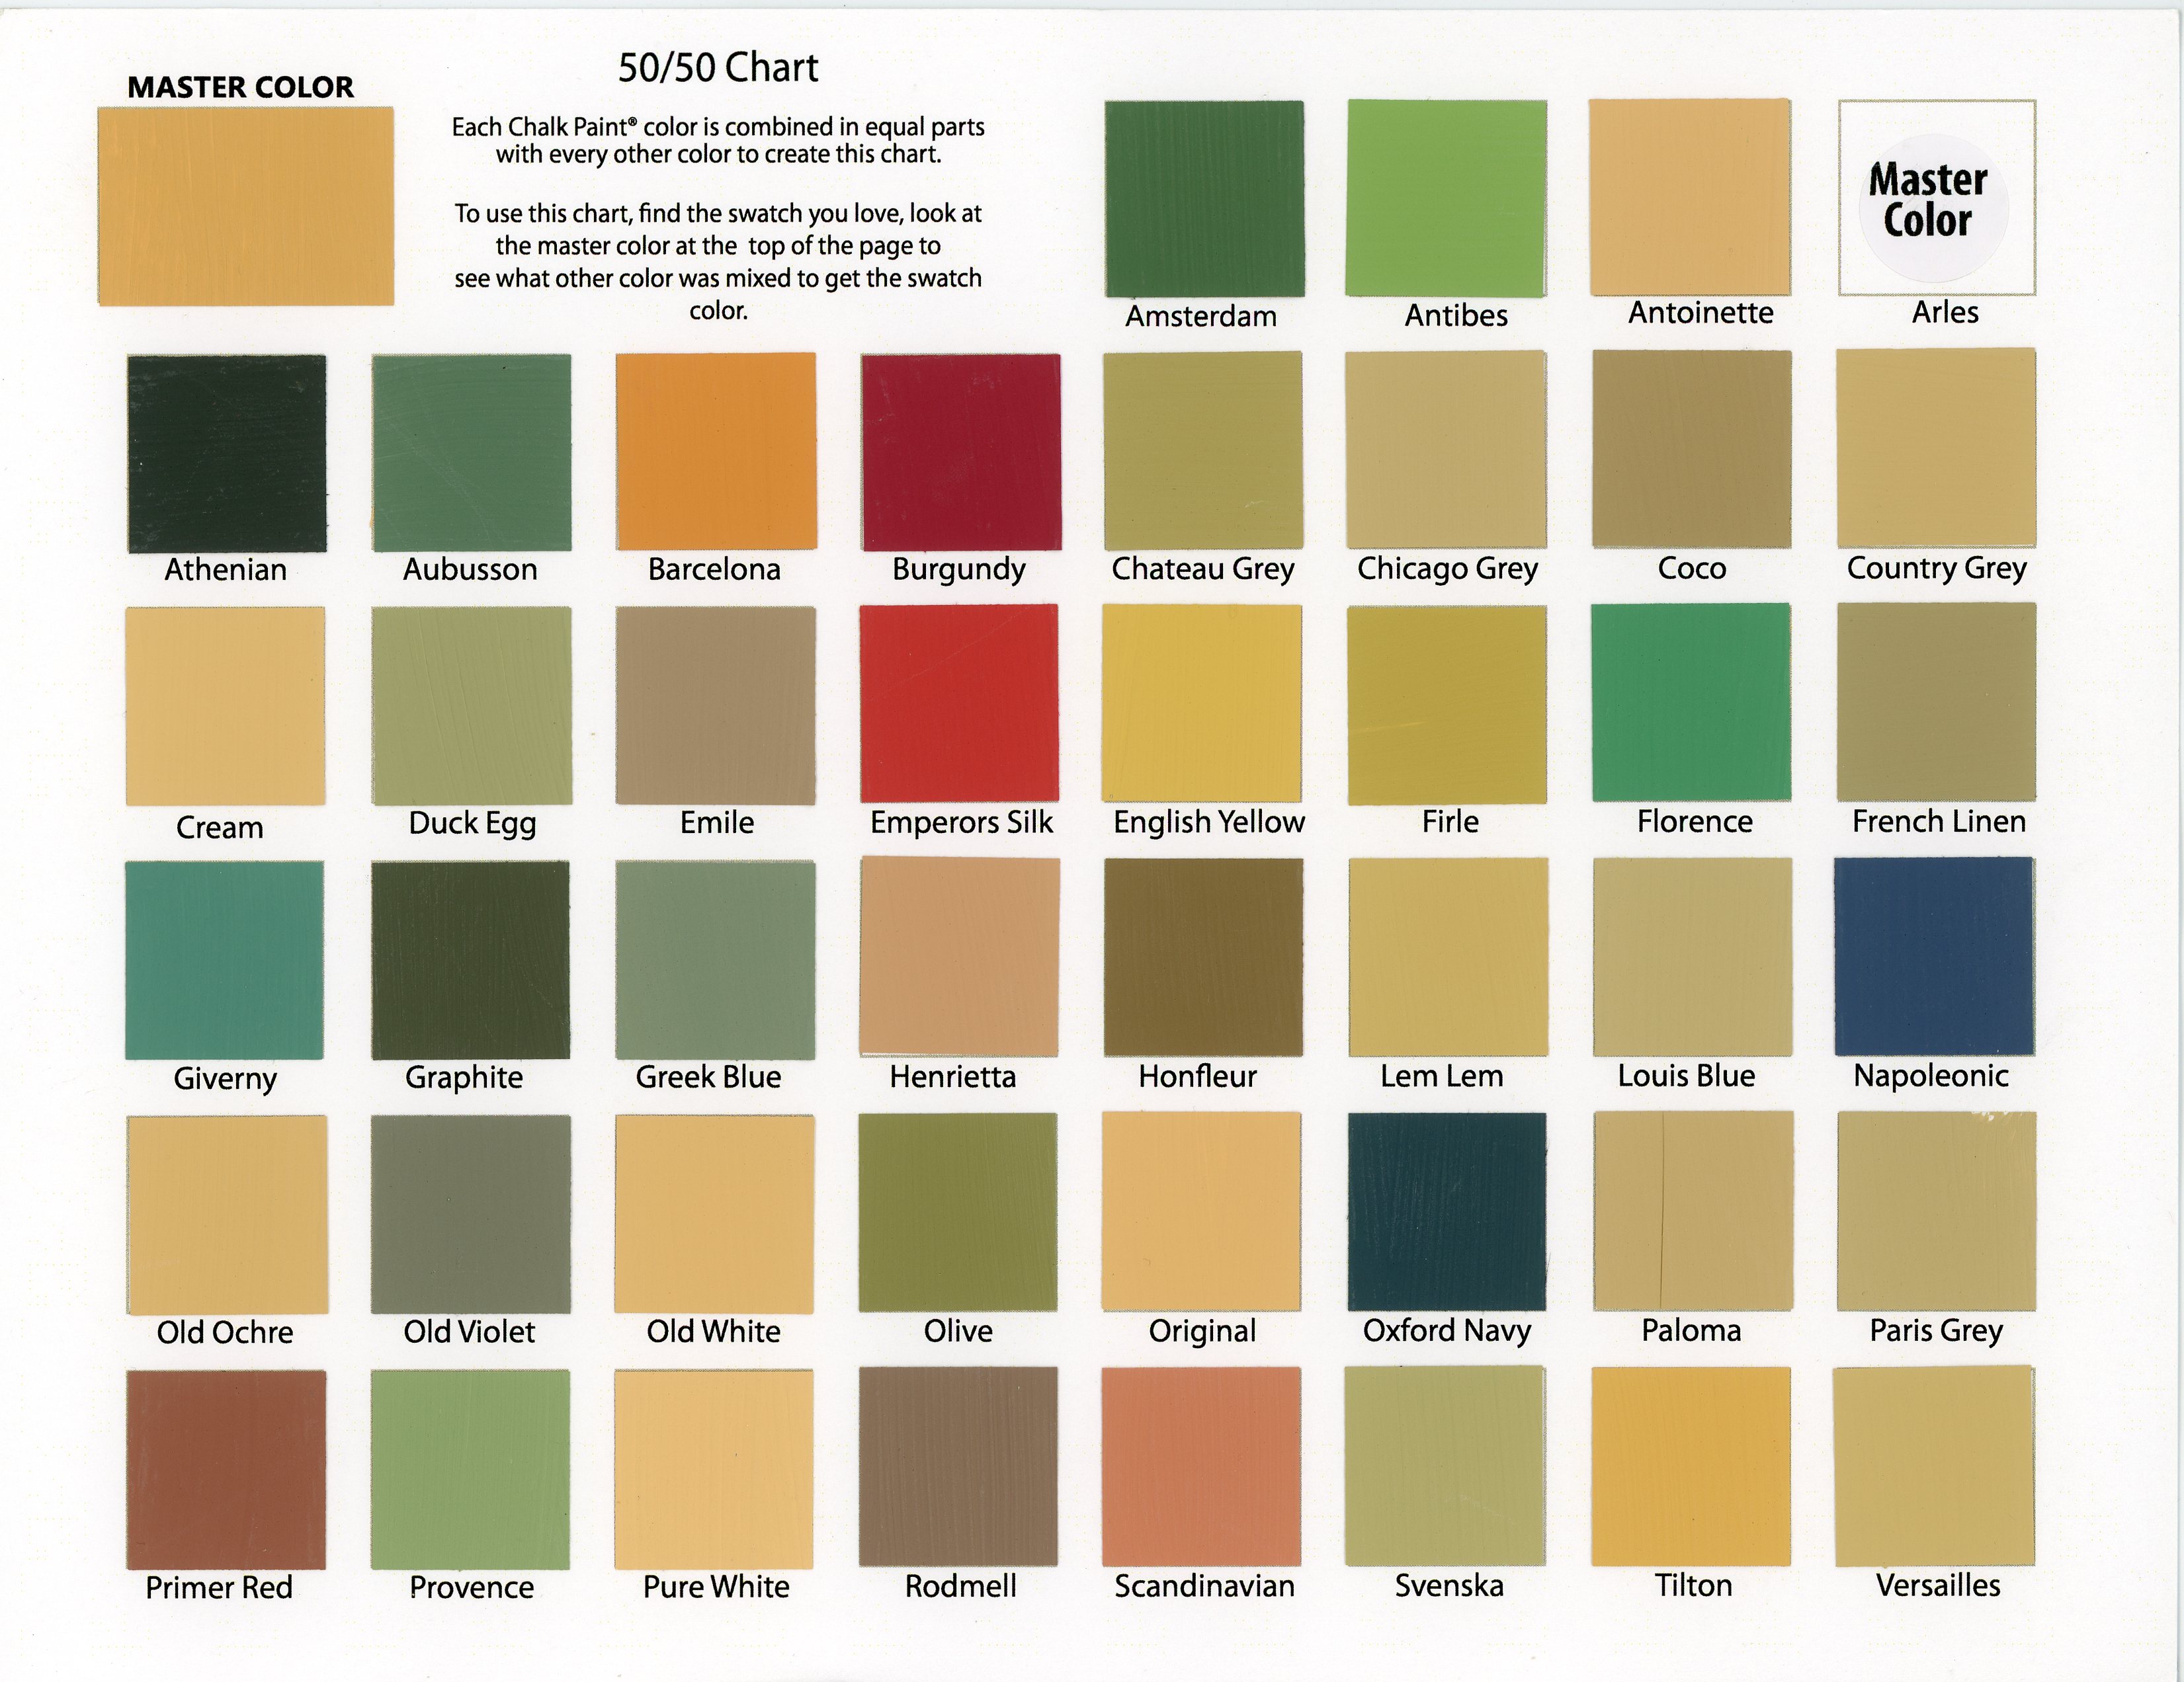Select the Provence swatch
2184x1682 pixels.
[x=470, y=1470]
